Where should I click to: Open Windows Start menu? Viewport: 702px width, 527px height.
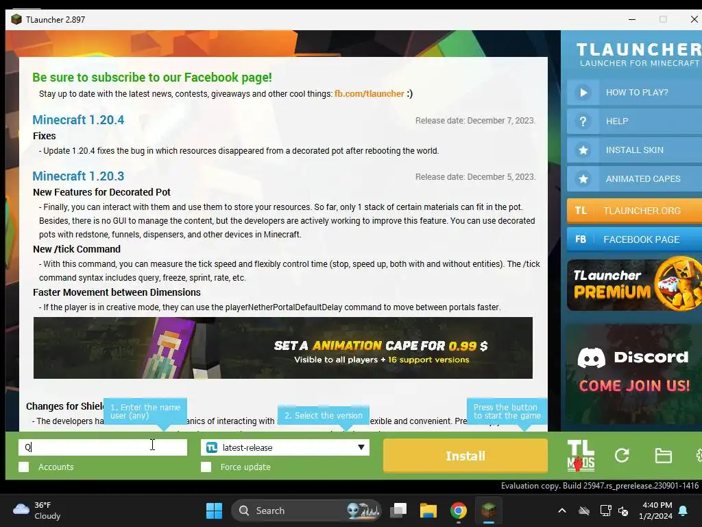214,511
